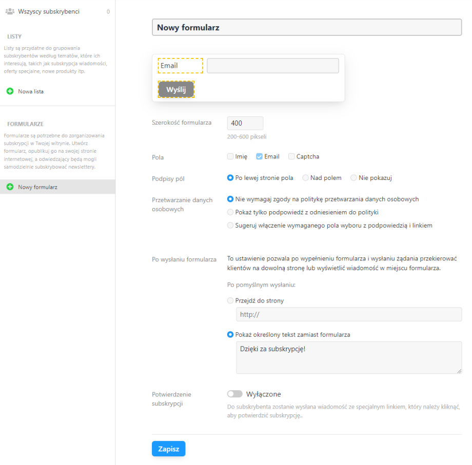Enable the Captcha checkbox
Image resolution: width=472 pixels, height=465 pixels.
[x=291, y=156]
